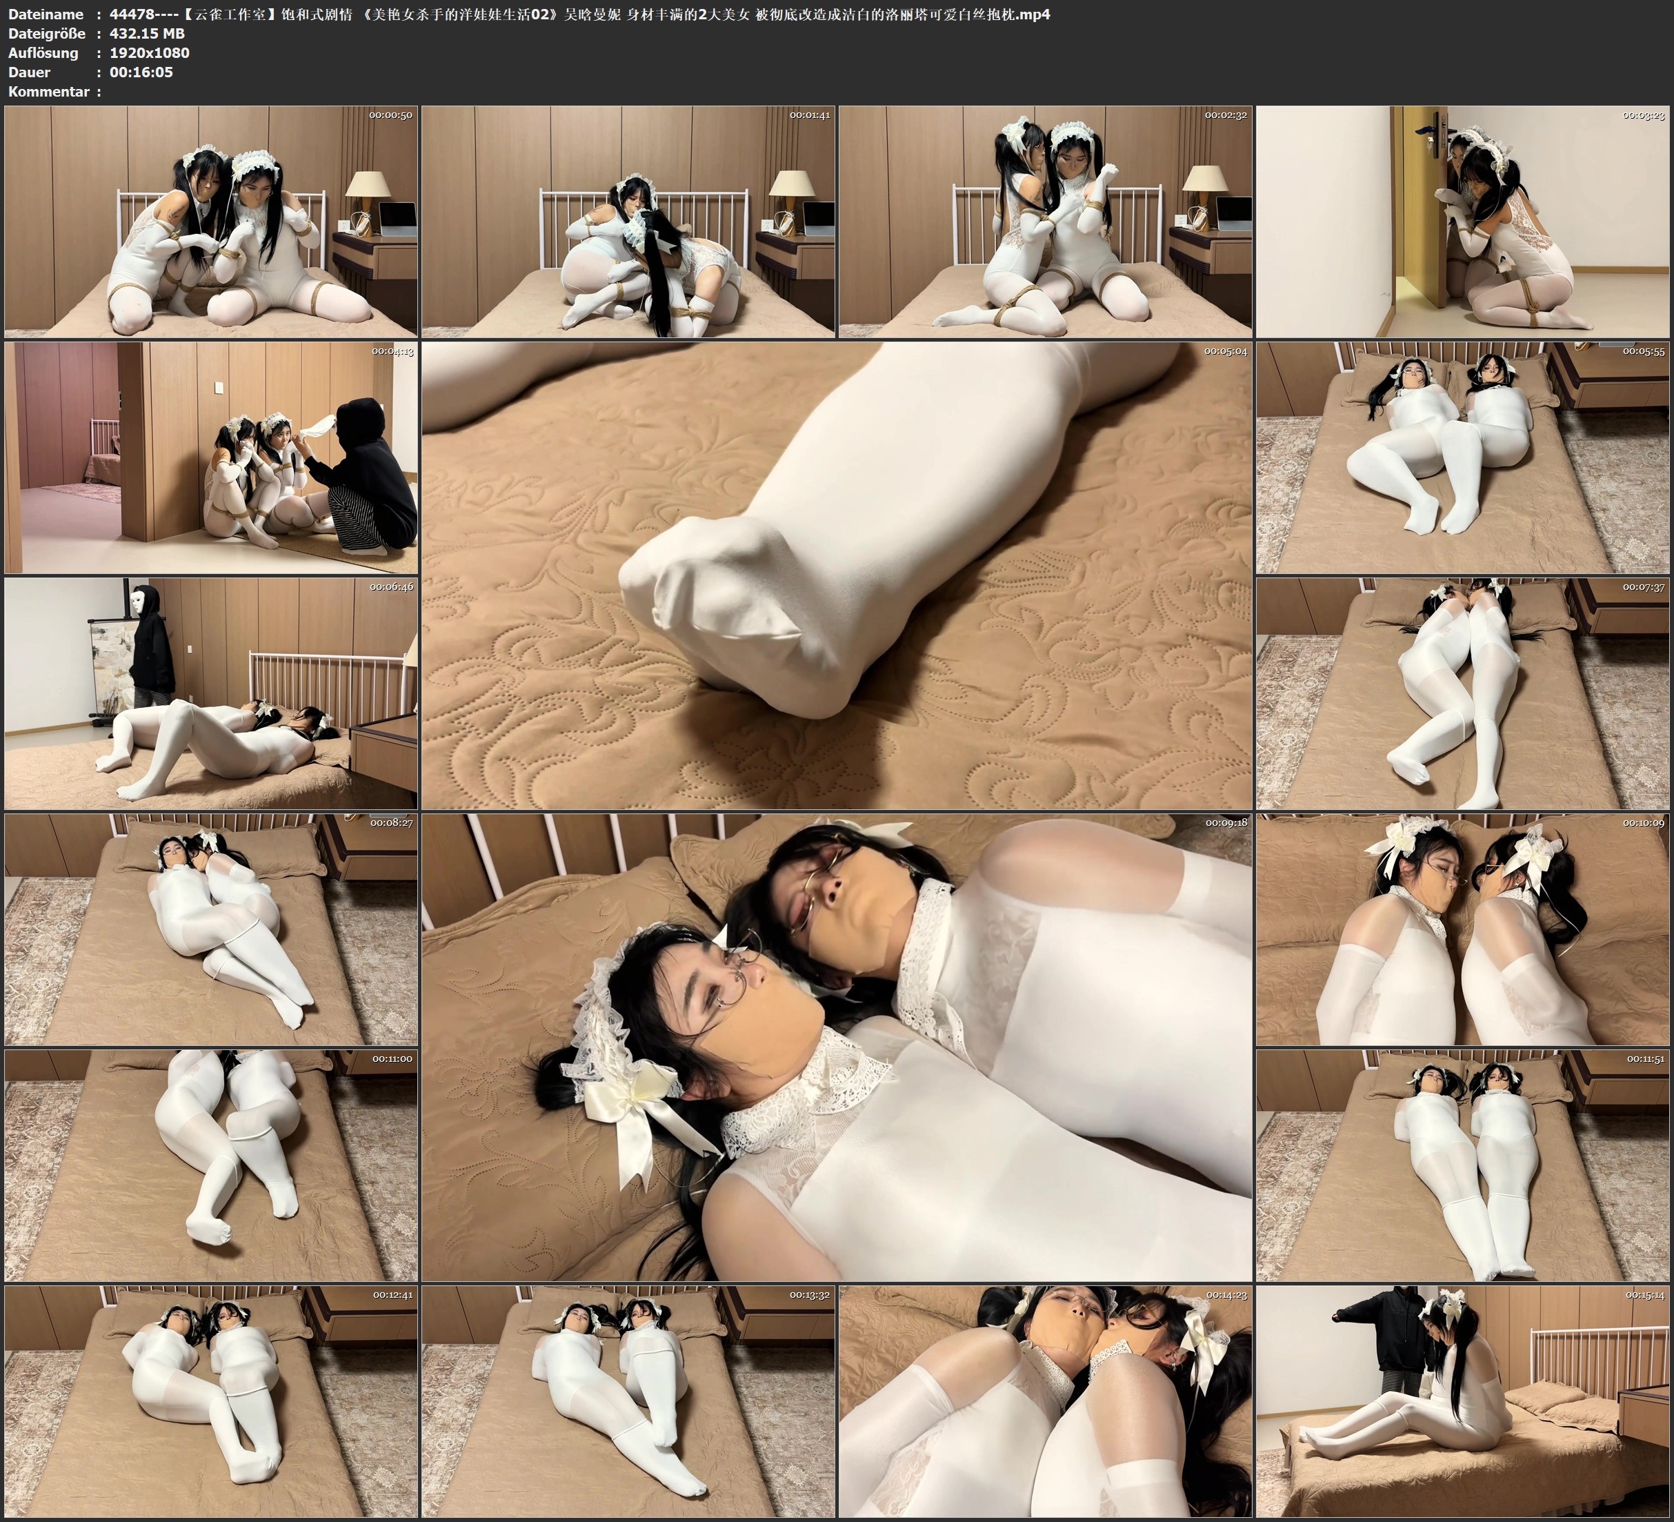1674x1522 pixels.
Task: Open the frame at 00:14:23
Action: 1046,1401
